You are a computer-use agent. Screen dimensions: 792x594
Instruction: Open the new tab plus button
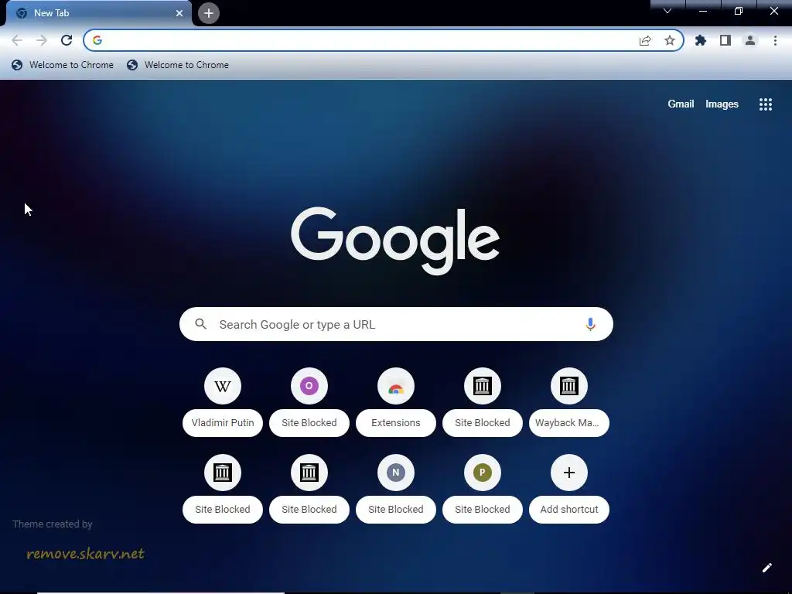click(x=209, y=13)
